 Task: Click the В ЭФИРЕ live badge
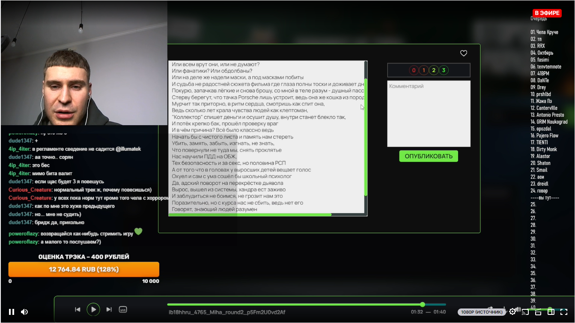pos(547,13)
